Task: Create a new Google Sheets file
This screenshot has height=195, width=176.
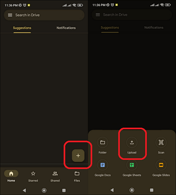Action: point(132,168)
